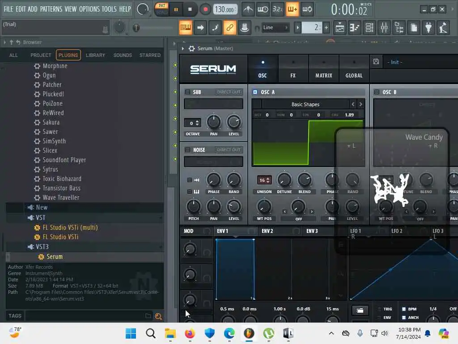Click the TAGS input field
Viewport: 458px width, 344px height.
point(88,316)
